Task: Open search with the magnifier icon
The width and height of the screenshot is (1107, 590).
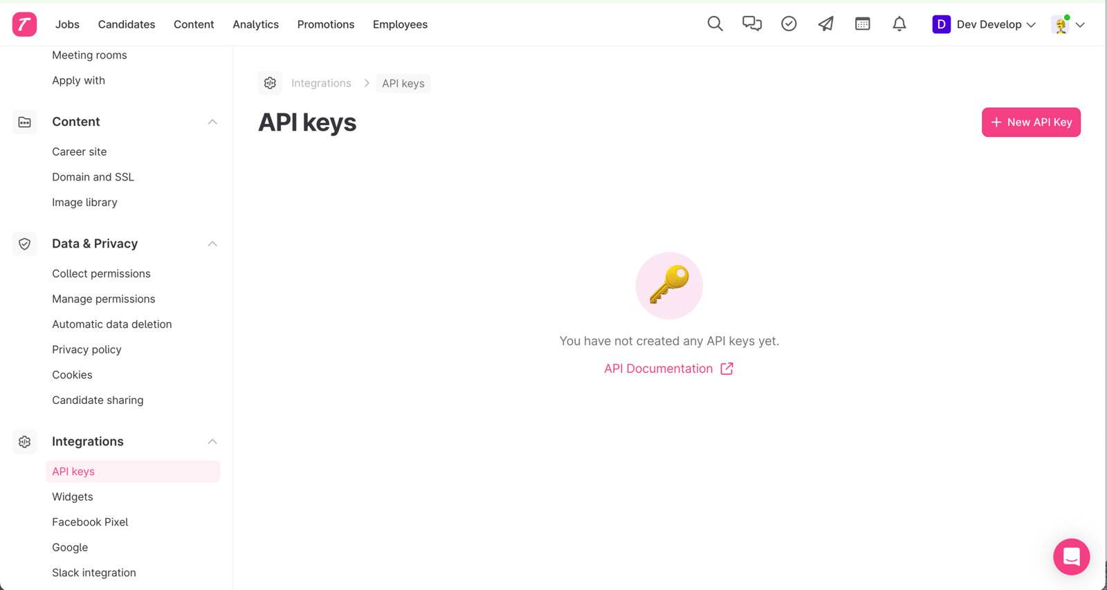Action: point(715,24)
